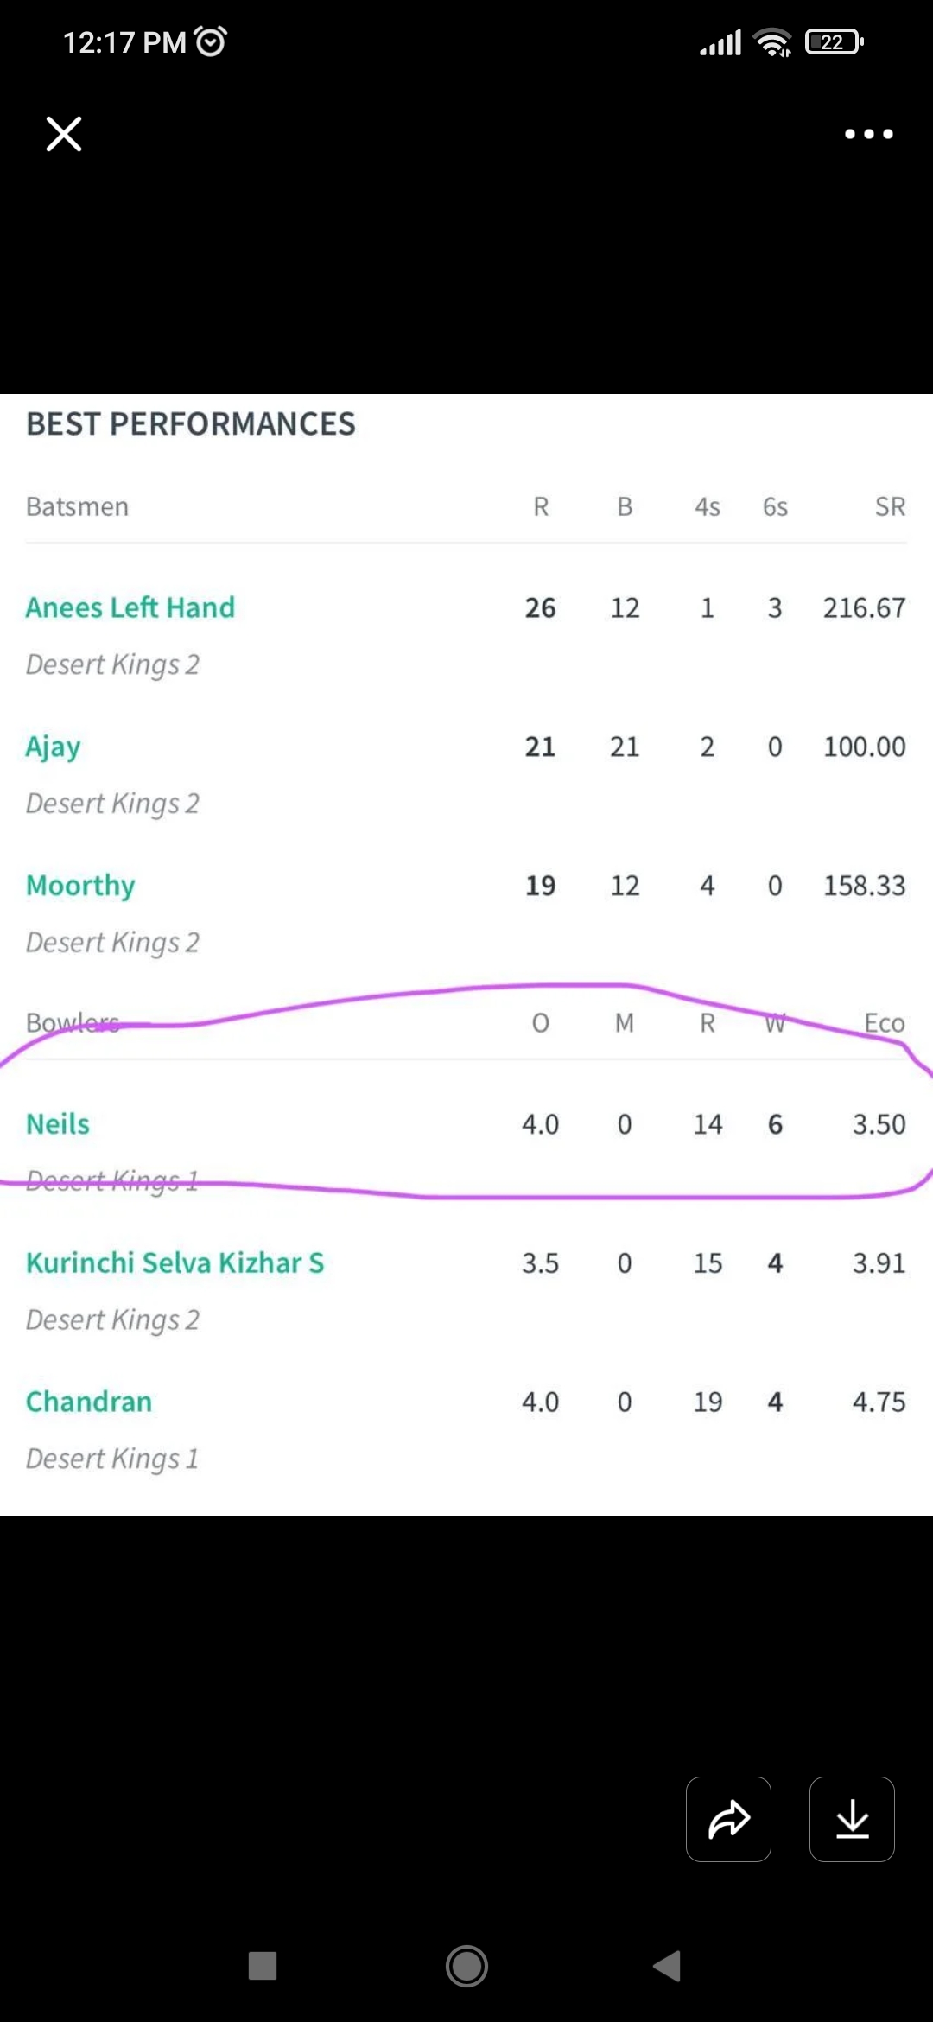Image resolution: width=933 pixels, height=2022 pixels.
Task: Tap the BEST PERFORMANCES heading
Action: click(x=191, y=424)
